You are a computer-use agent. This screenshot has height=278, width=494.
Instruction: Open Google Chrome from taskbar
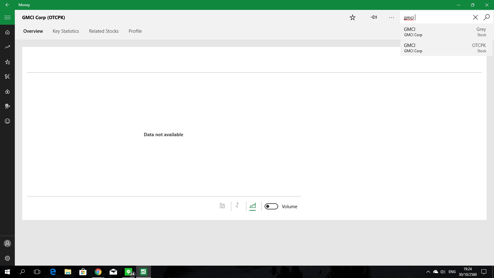tap(98, 272)
